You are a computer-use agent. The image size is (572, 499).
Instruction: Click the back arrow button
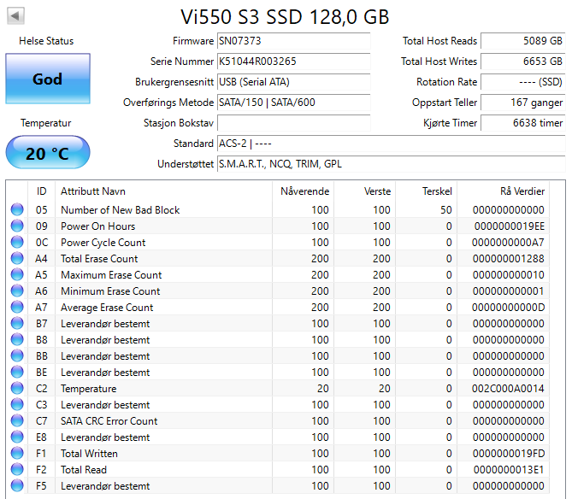[15, 15]
